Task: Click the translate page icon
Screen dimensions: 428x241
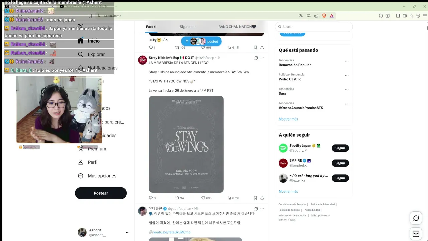Action: (x=301, y=16)
